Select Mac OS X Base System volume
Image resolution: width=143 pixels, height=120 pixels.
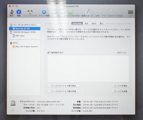pyautogui.click(x=25, y=47)
